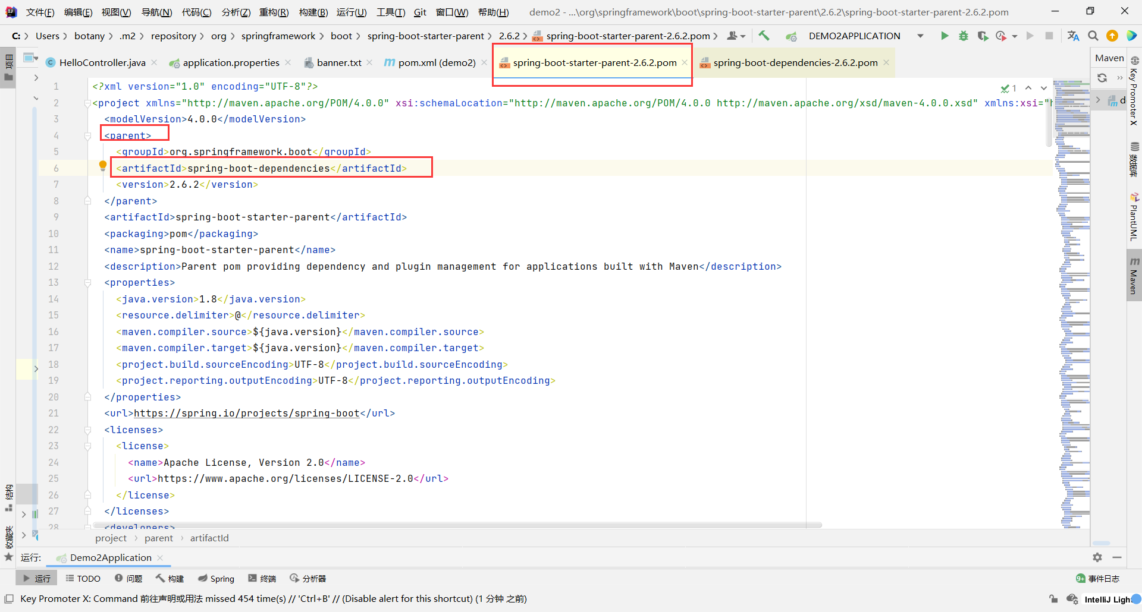Viewport: 1142px width, 612px height.
Task: Open the 分析器 profiler tool window
Action: click(308, 578)
